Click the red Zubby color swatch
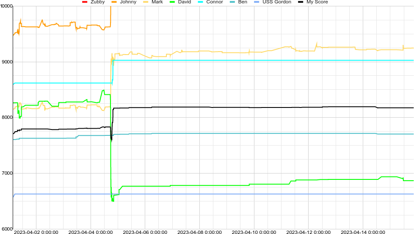This screenshot has width=414, height=234. coord(85,2)
